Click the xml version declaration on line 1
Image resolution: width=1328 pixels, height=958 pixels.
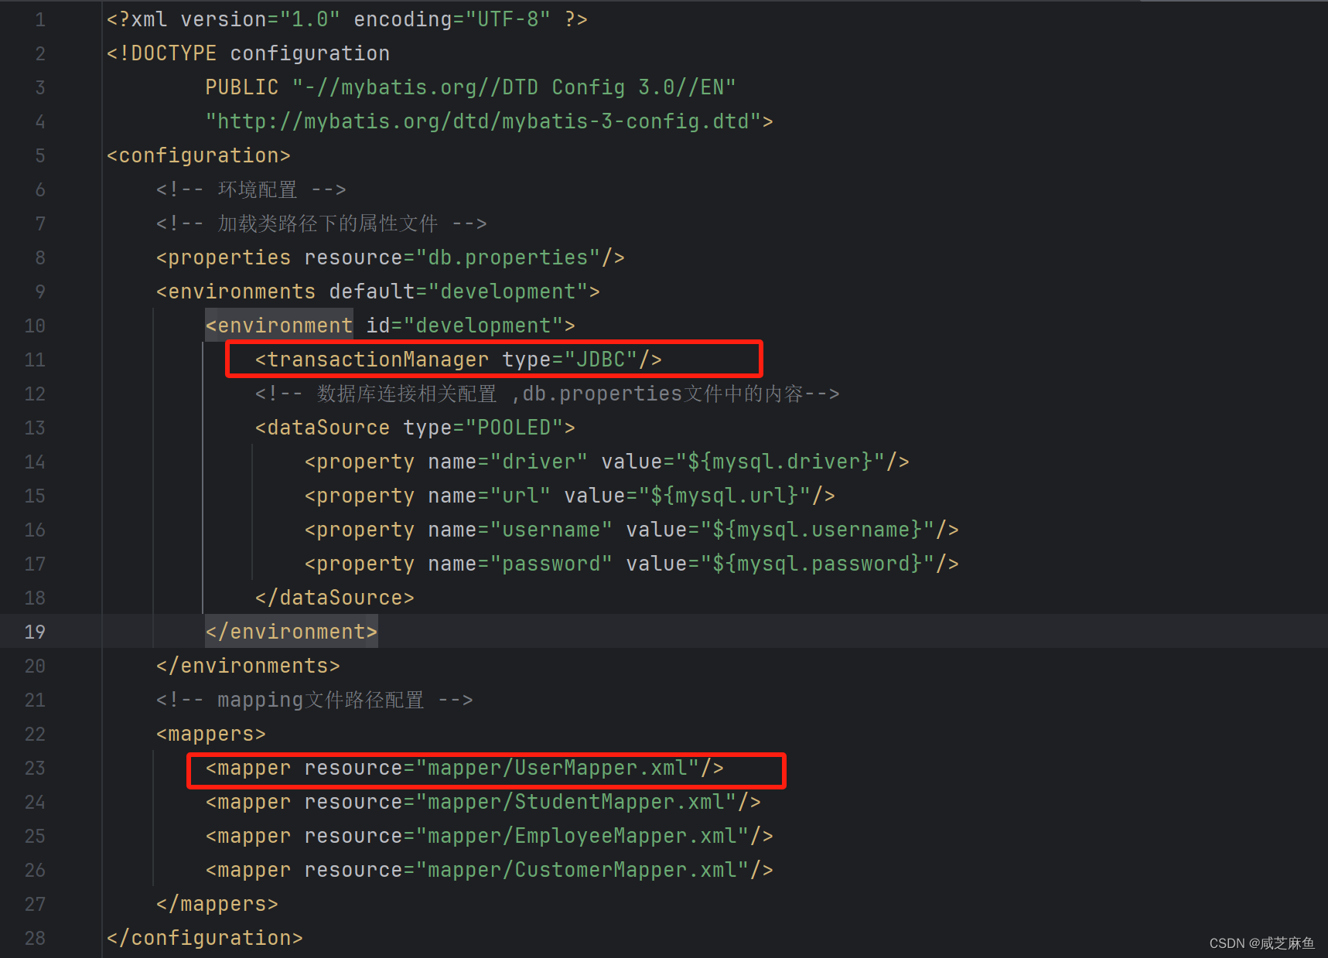point(347,19)
